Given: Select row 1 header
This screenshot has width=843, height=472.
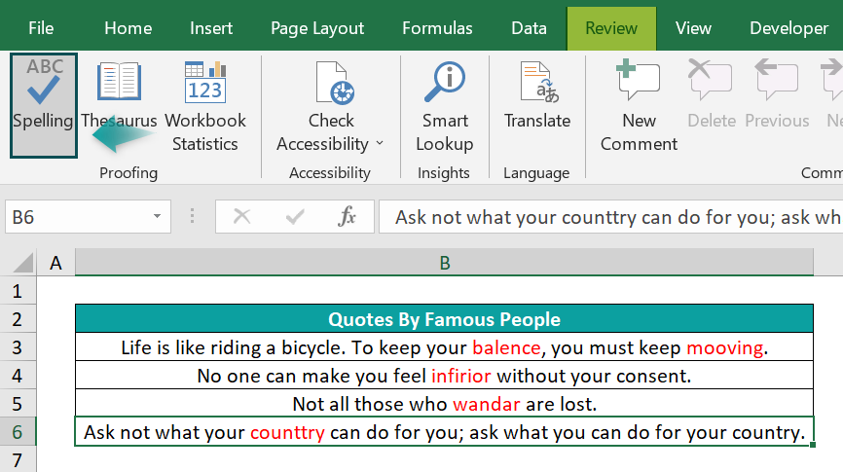Looking at the screenshot, I should 18,291.
